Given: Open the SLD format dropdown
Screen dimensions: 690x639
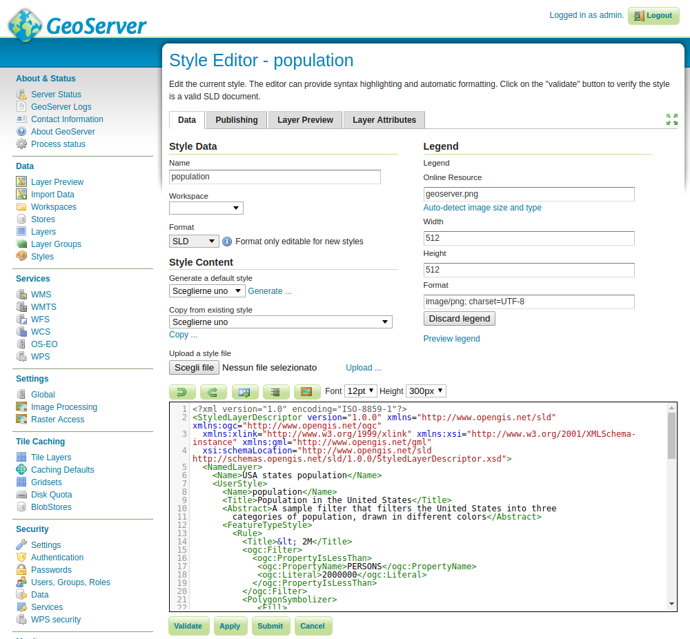Looking at the screenshot, I should click(194, 241).
